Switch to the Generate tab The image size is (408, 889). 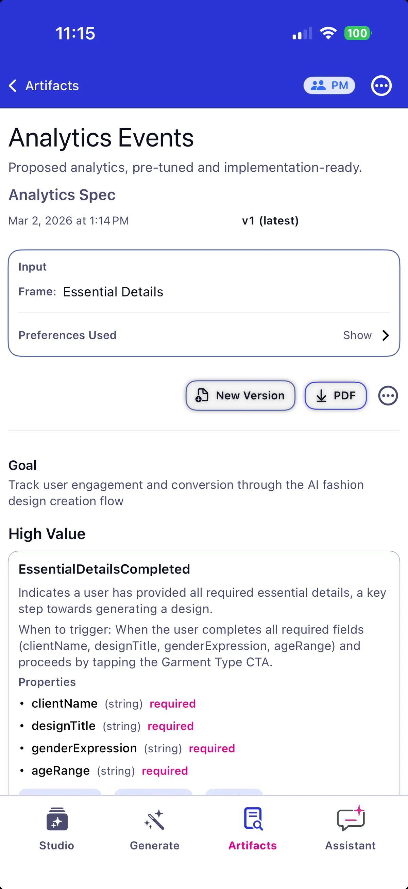click(x=155, y=828)
